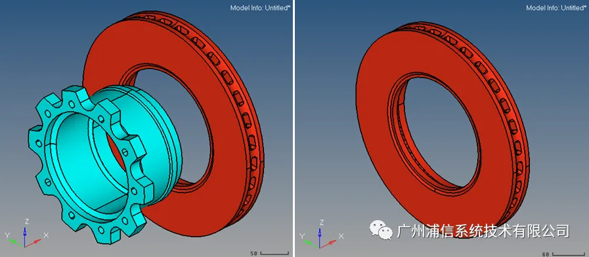Click the scale bar labeled 50
The width and height of the screenshot is (589, 257).
[x=270, y=254]
